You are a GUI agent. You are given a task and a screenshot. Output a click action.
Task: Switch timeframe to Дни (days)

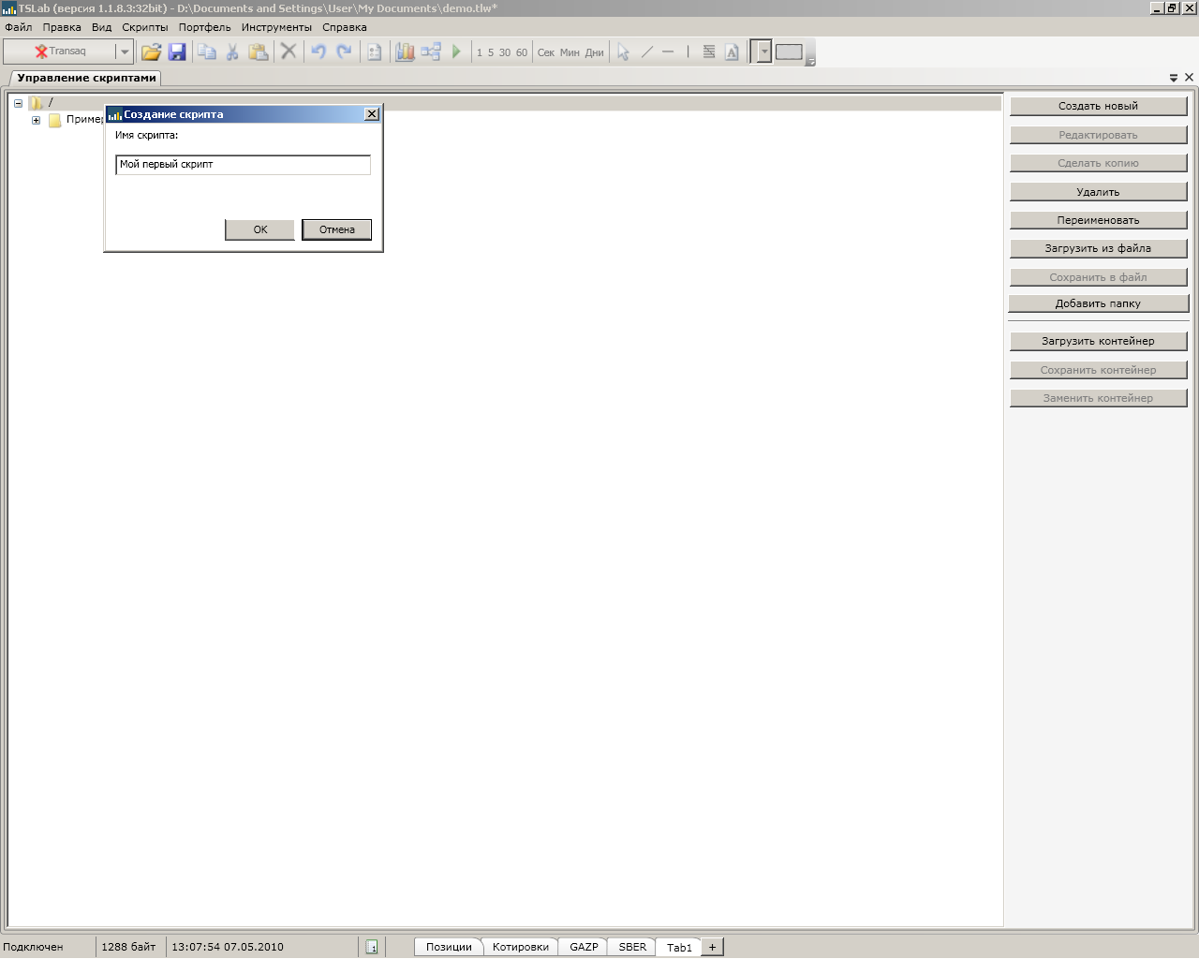click(x=595, y=52)
